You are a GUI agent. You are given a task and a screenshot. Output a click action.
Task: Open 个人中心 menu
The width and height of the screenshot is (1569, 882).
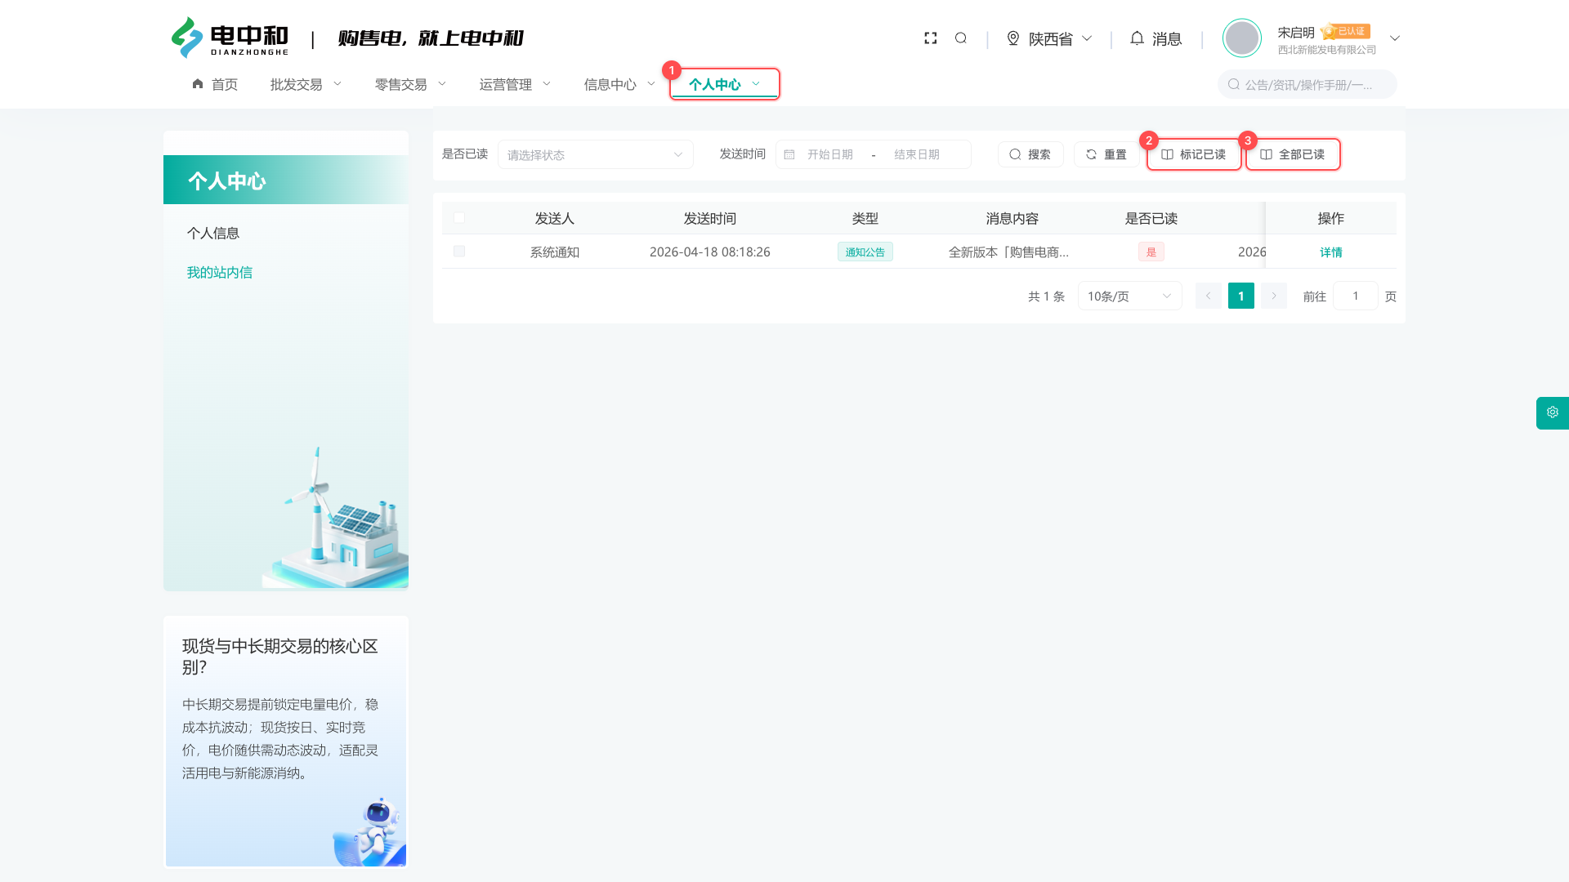tap(725, 84)
